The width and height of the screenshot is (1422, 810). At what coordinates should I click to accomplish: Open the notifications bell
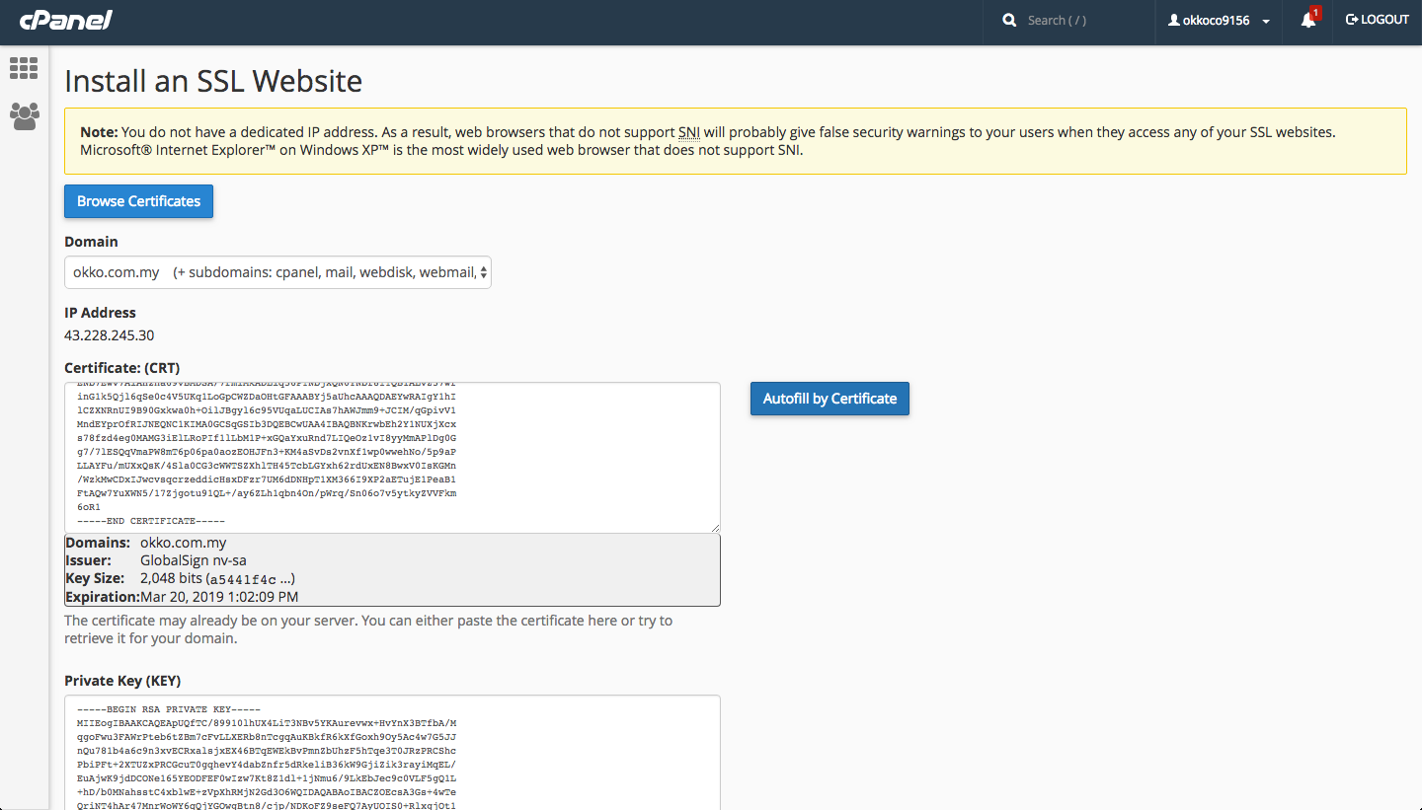(x=1307, y=21)
